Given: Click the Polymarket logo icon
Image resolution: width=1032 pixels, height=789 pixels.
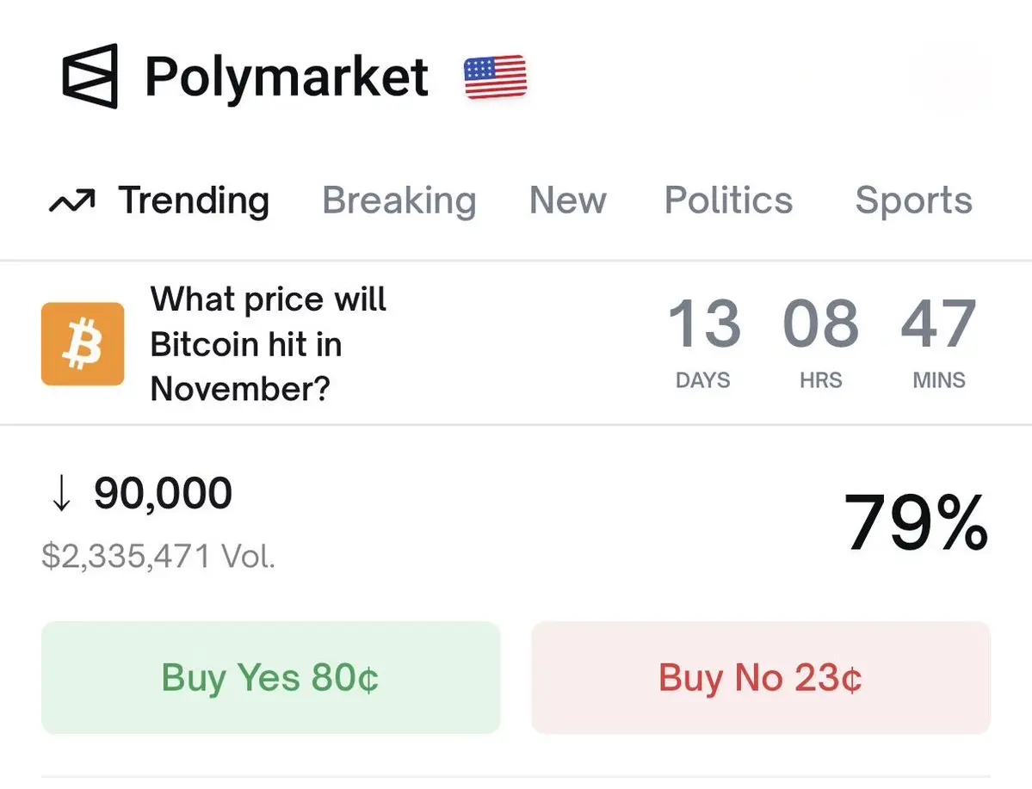Looking at the screenshot, I should click(x=90, y=77).
